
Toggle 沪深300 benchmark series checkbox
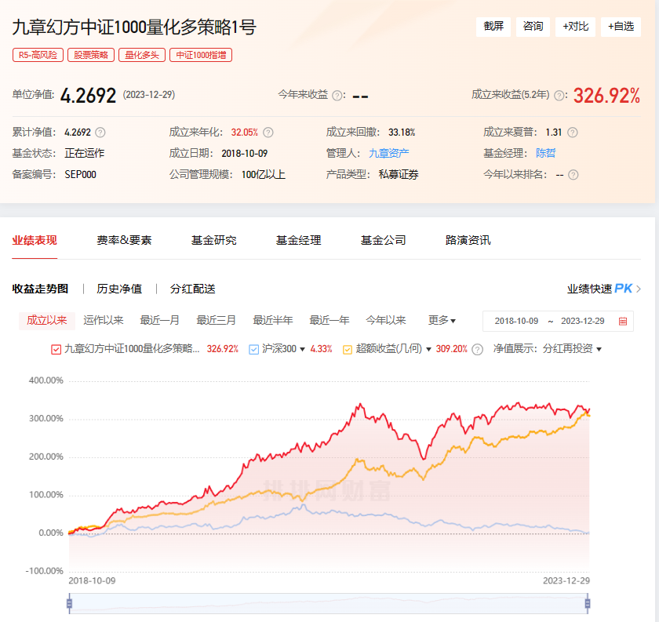(254, 349)
